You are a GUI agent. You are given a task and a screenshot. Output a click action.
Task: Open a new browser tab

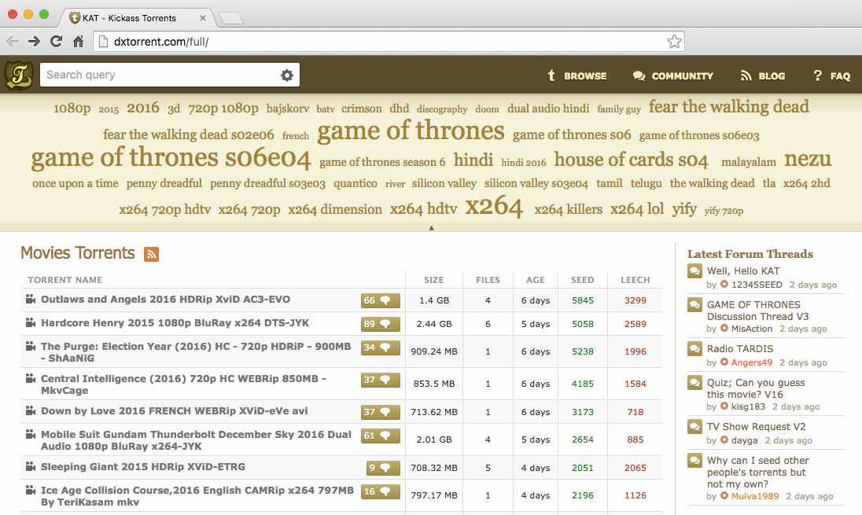(231, 19)
